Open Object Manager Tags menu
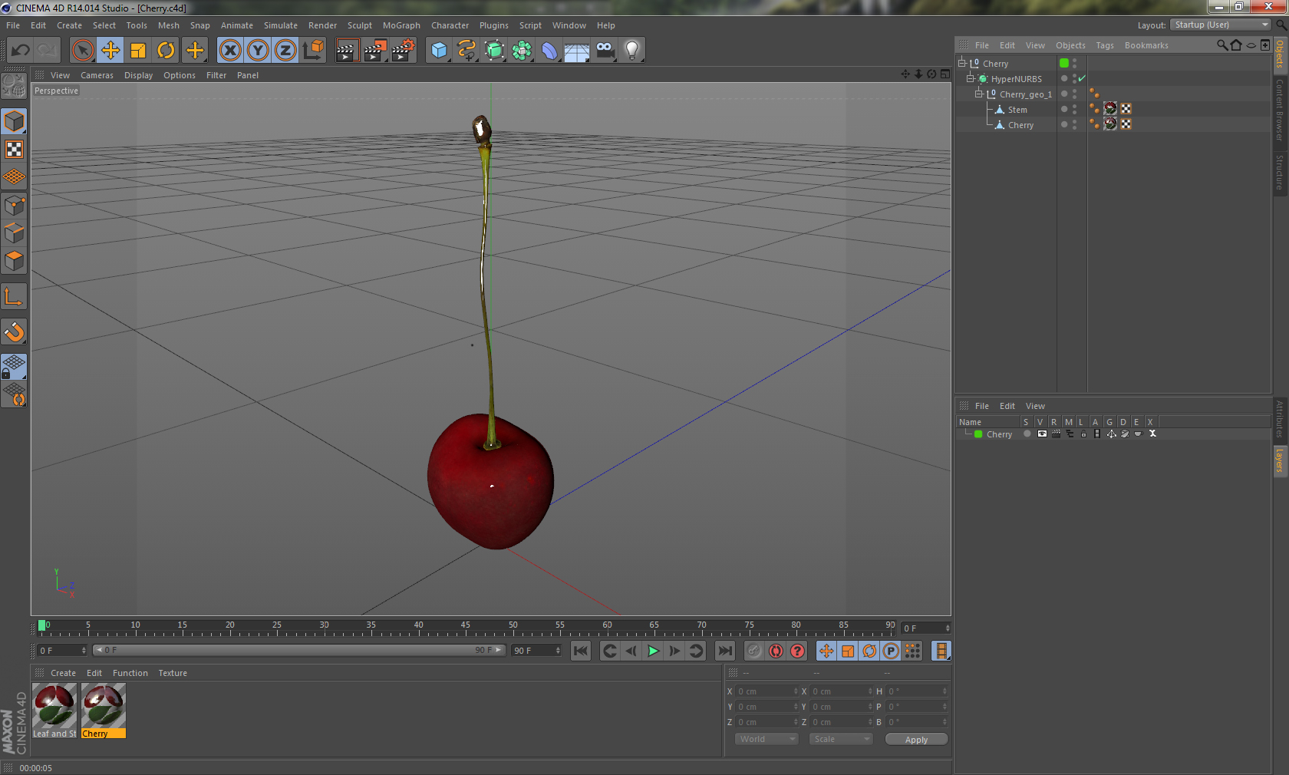The image size is (1289, 775). click(1105, 45)
